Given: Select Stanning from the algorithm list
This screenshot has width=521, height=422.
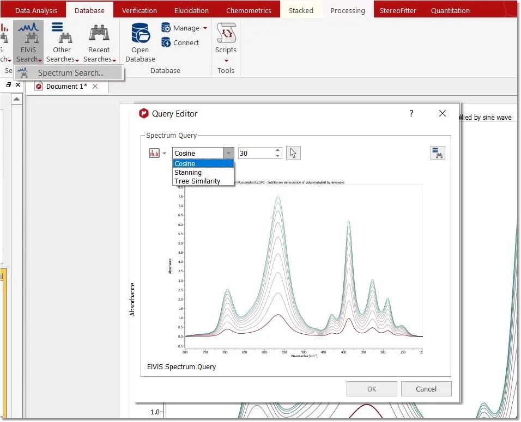Looking at the screenshot, I should [188, 172].
